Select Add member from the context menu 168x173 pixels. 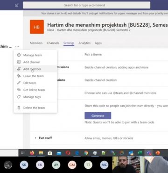point(35,69)
